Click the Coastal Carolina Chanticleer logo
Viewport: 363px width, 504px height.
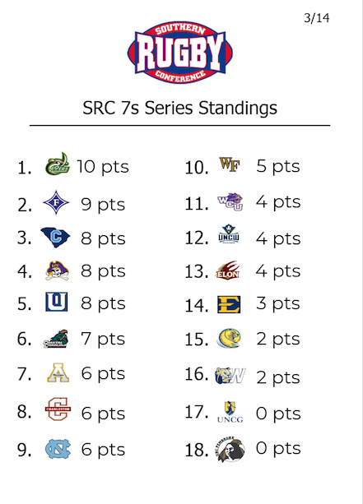click(56, 339)
